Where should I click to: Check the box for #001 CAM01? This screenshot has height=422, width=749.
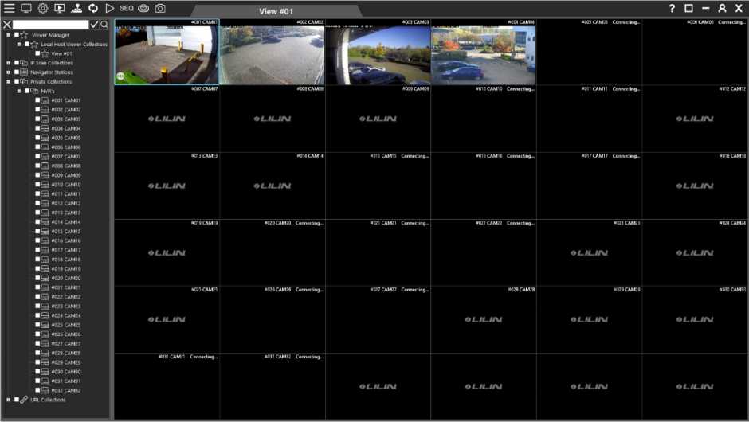coord(37,100)
